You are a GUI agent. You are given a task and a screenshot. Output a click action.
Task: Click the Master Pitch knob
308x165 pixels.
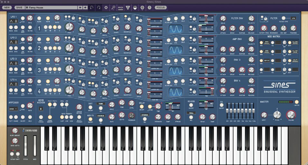[277, 115]
